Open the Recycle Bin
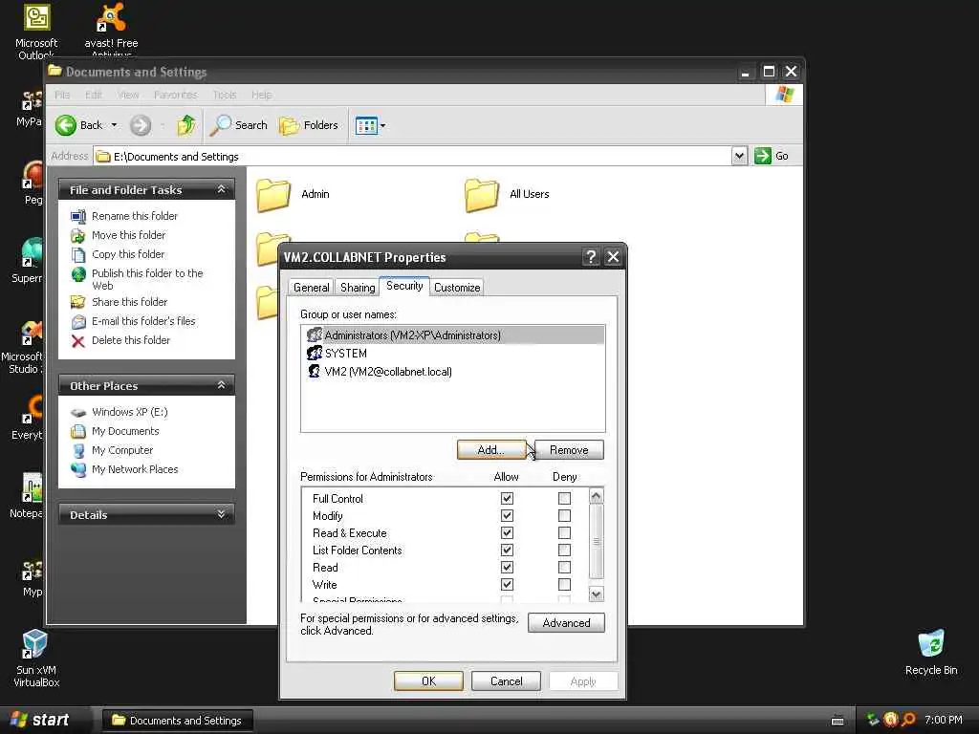The image size is (979, 734). coord(931,653)
